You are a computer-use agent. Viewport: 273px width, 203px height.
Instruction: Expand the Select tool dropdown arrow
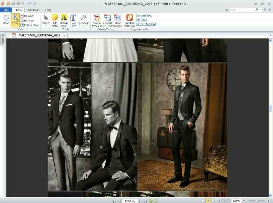pos(46,26)
